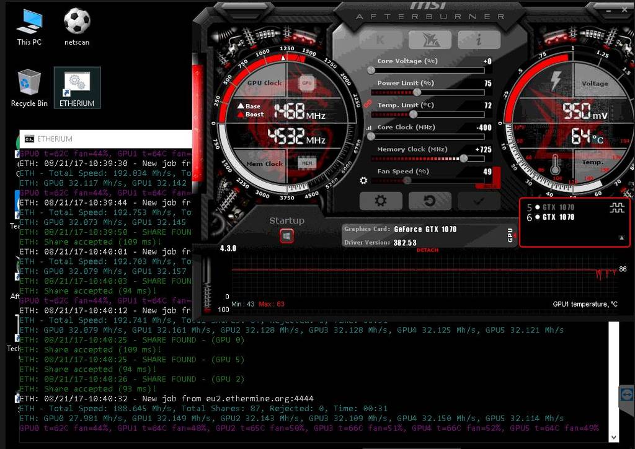This screenshot has height=449, width=635.
Task: Click the 'Total Speed: 192.834 Mh/s' console line
Action: pyautogui.click(x=105, y=173)
